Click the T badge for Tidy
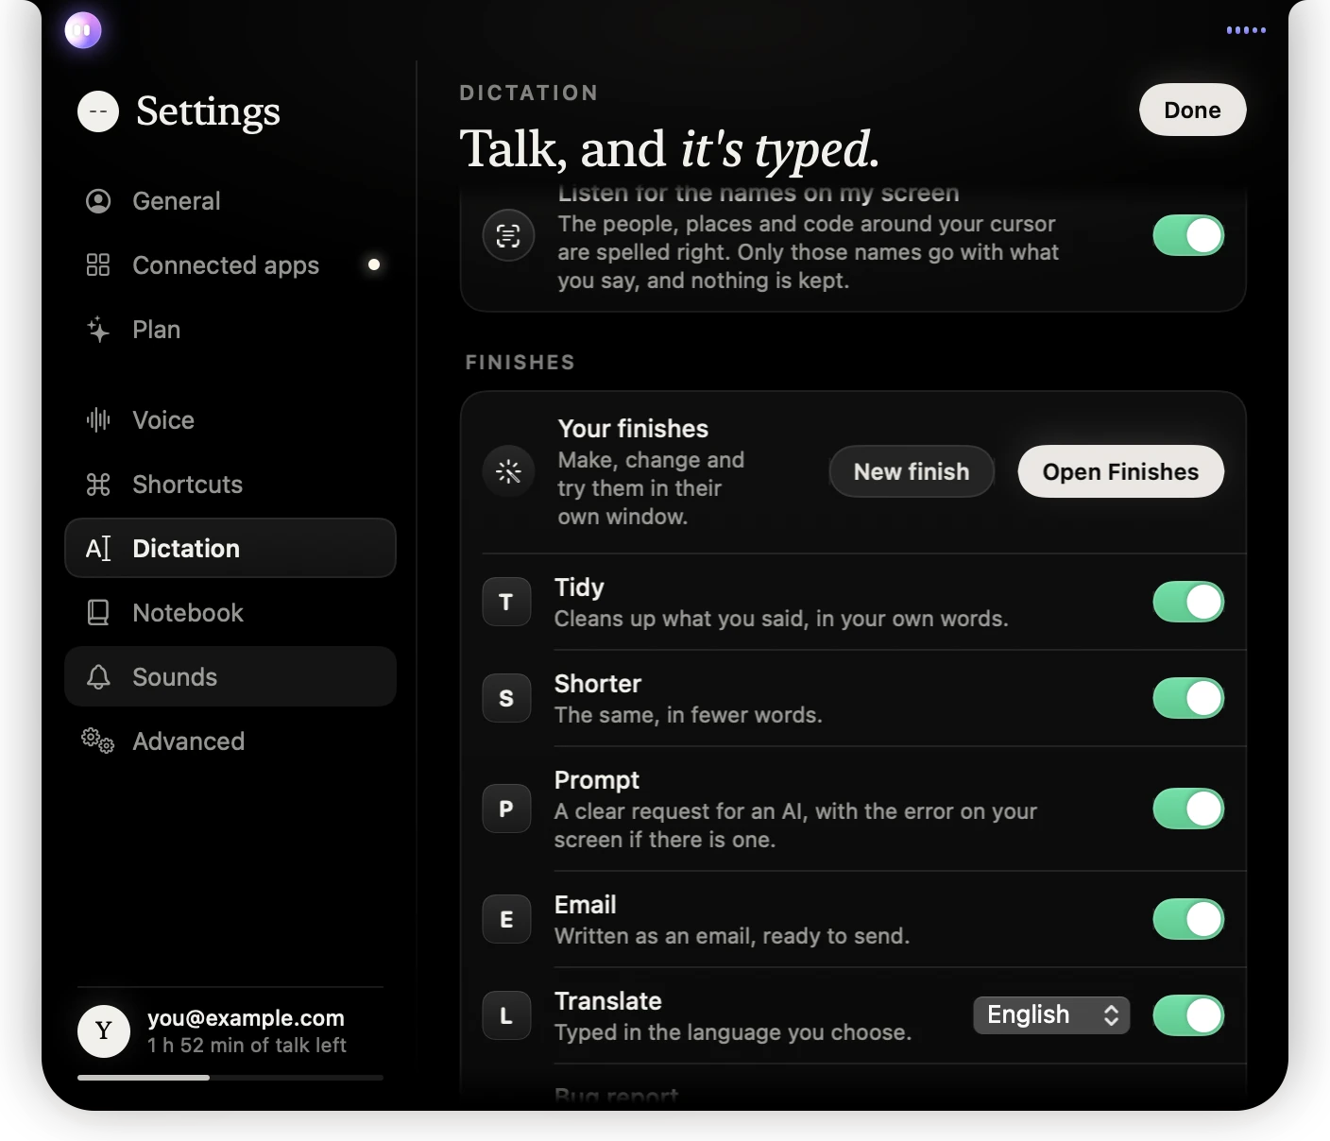 (x=506, y=602)
